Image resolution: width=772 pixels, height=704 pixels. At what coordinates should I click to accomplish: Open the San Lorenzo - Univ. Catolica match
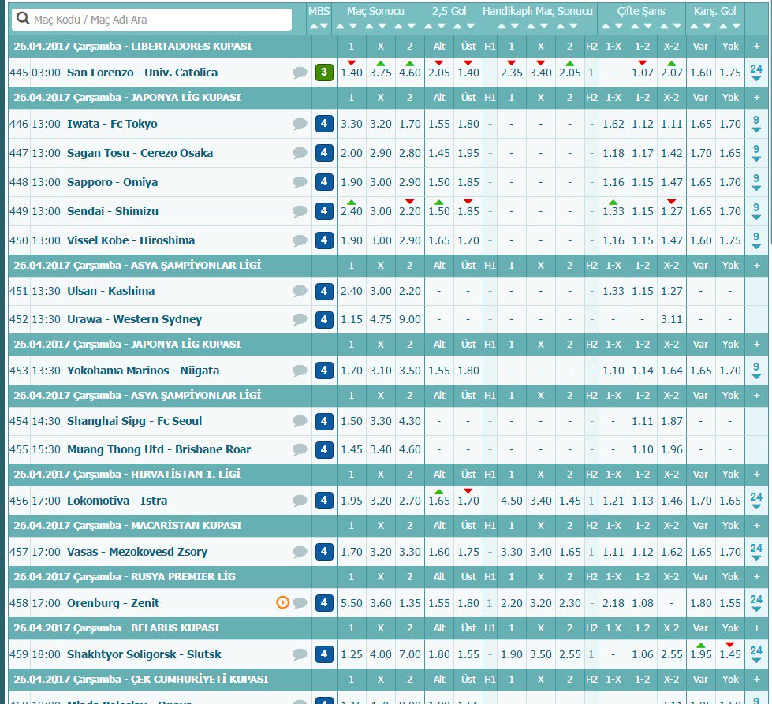click(142, 73)
